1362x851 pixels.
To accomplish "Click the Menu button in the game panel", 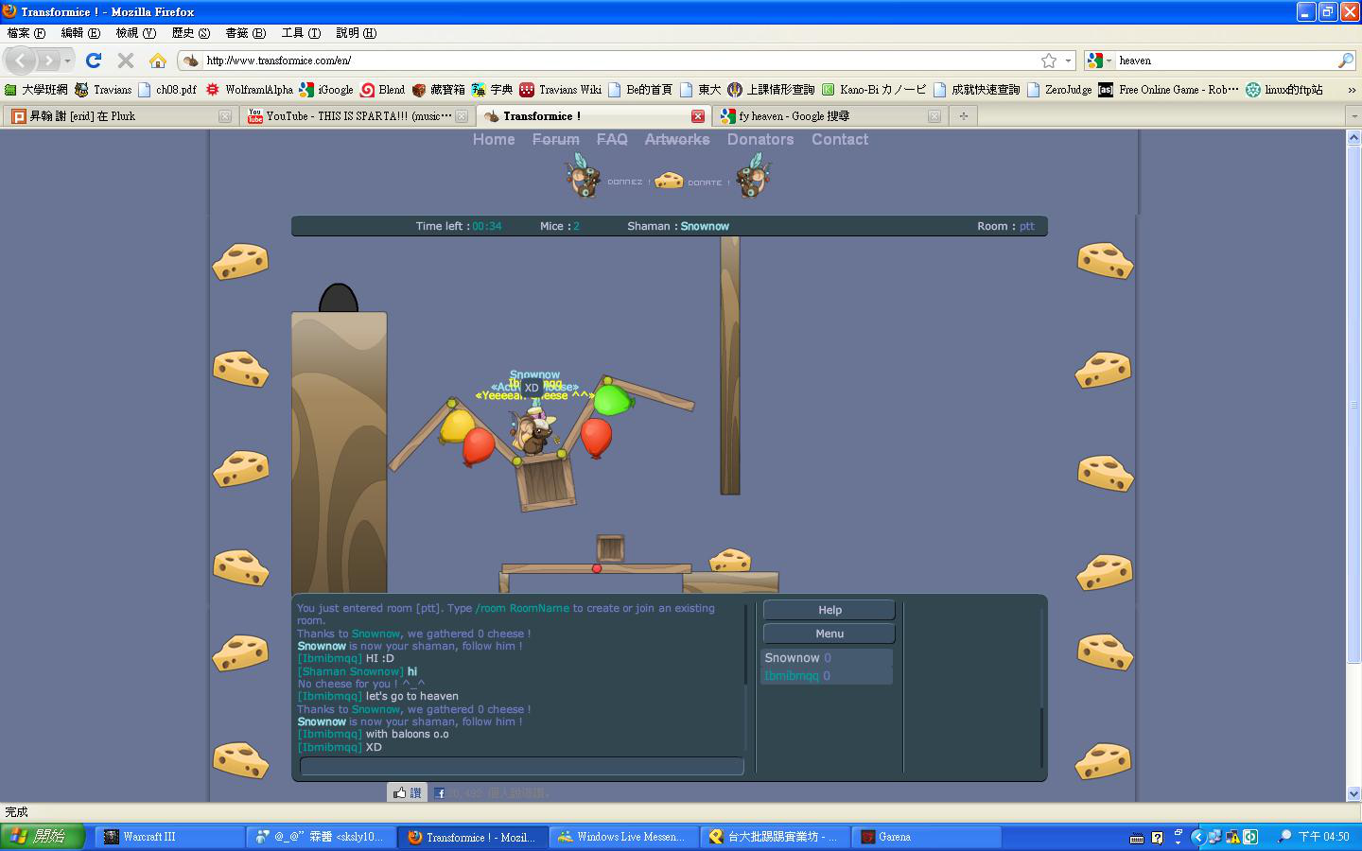I will pyautogui.click(x=829, y=634).
